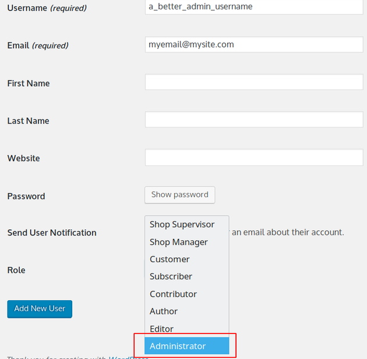
Task: Open the WordPress footer link
Action: coord(128,357)
